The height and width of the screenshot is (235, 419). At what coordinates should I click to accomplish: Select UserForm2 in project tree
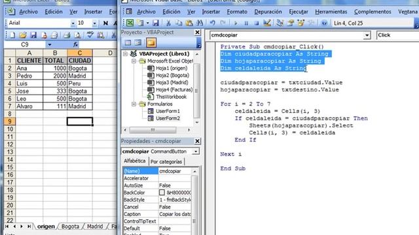[168, 118]
